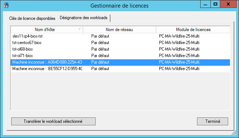Click Par défaut in tst-ol68-bios row
This screenshot has height=138, width=239.
100,49
